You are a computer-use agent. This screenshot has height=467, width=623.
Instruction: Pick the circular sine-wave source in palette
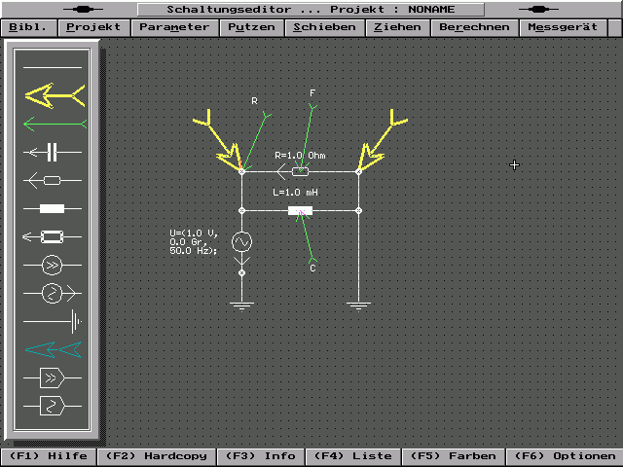tap(53, 292)
